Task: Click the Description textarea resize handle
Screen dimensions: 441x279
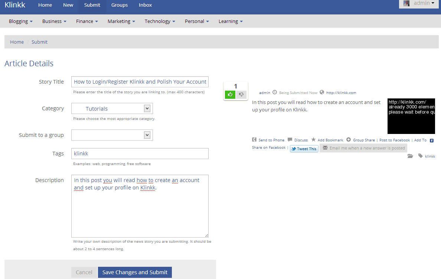Action: click(206, 236)
